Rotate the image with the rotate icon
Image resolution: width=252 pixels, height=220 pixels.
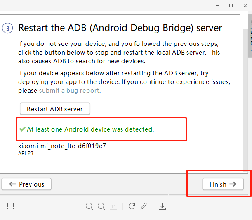click(132, 206)
